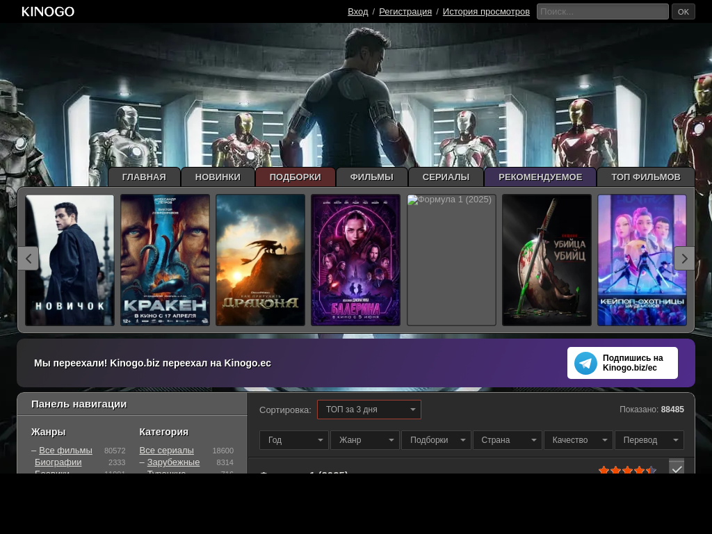Screen dimensions: 712x534
Task: Click the star rating of the first listing
Action: click(627, 470)
